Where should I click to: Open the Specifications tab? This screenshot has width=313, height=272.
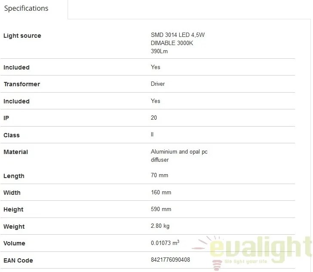pos(26,9)
